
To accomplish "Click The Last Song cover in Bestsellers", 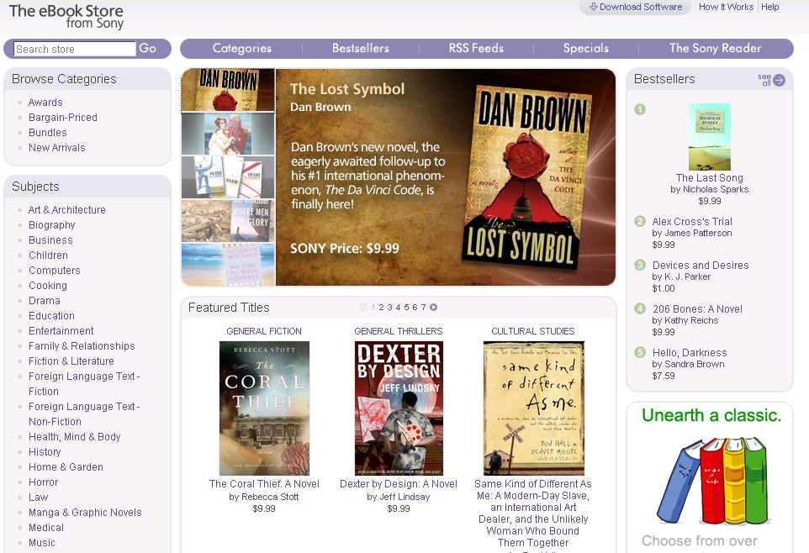I will (x=710, y=137).
